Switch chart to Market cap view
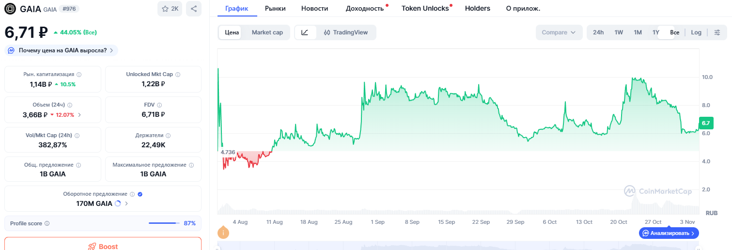 coord(267,32)
